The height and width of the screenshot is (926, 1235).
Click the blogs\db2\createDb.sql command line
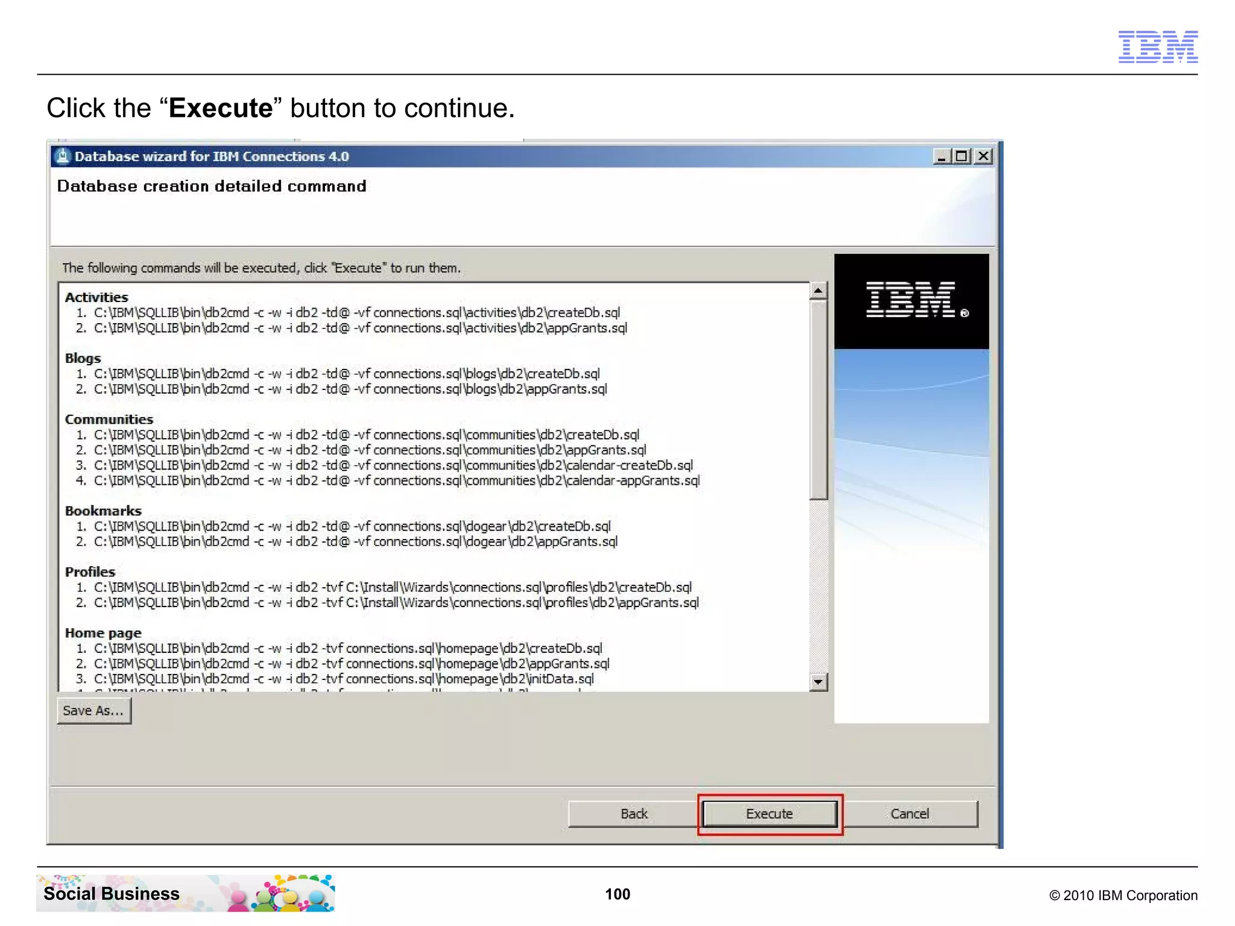(x=338, y=374)
